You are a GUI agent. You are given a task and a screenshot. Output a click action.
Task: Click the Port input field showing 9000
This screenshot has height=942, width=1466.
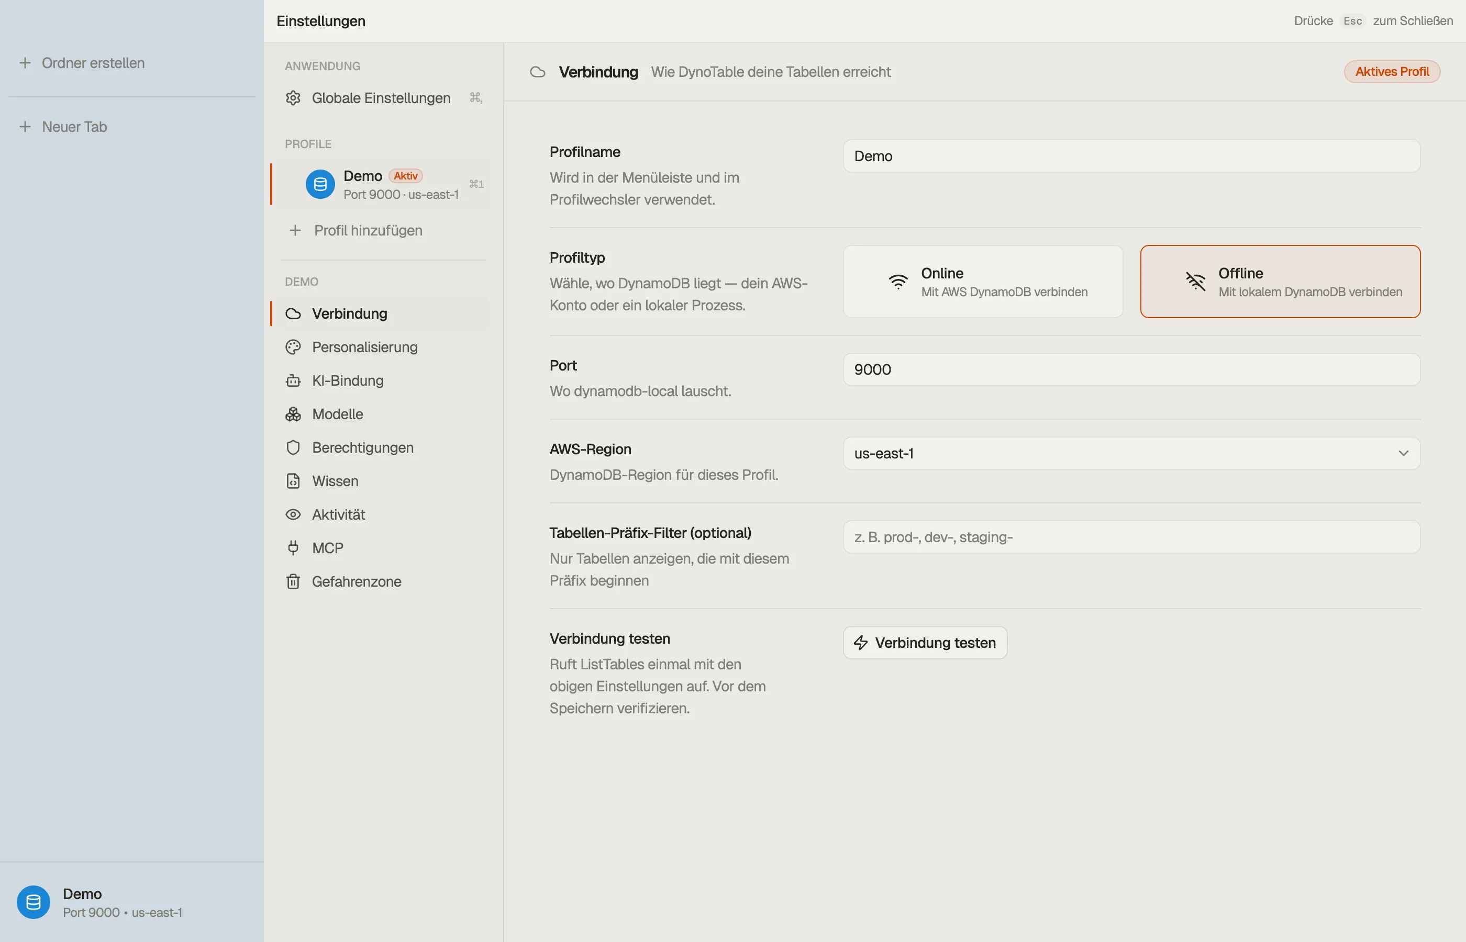point(1131,369)
